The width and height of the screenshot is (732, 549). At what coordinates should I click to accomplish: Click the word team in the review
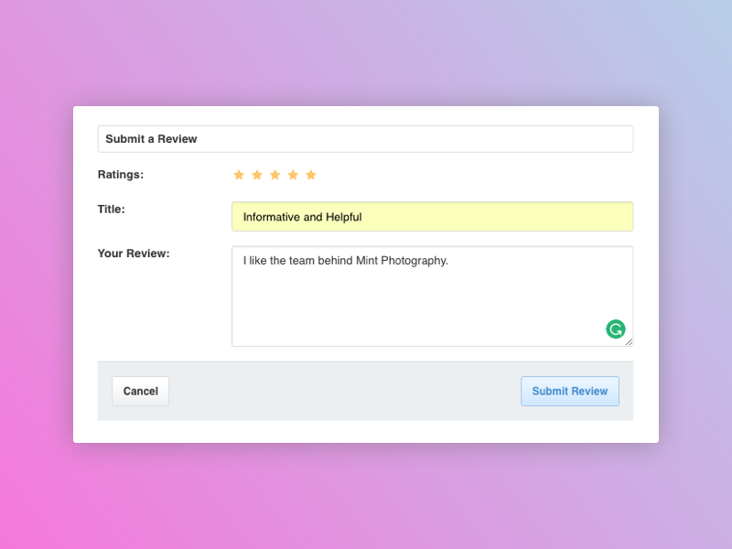(x=302, y=261)
